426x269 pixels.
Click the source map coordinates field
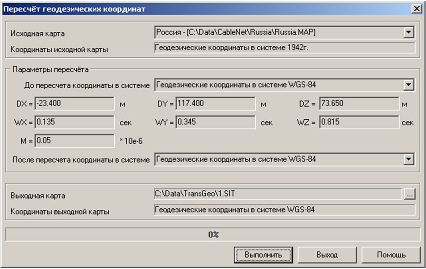(x=284, y=48)
